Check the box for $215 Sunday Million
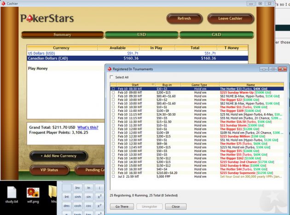The height and width of the screenshot is (215, 290). tap(113, 136)
